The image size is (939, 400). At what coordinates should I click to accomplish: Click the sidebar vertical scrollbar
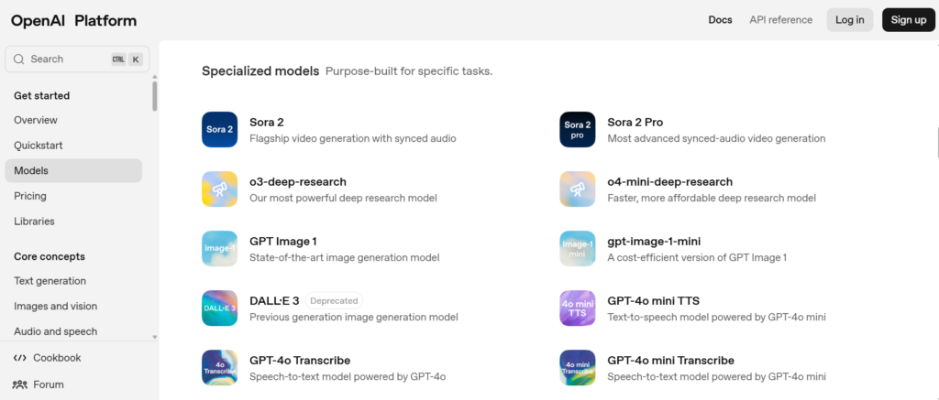154,95
